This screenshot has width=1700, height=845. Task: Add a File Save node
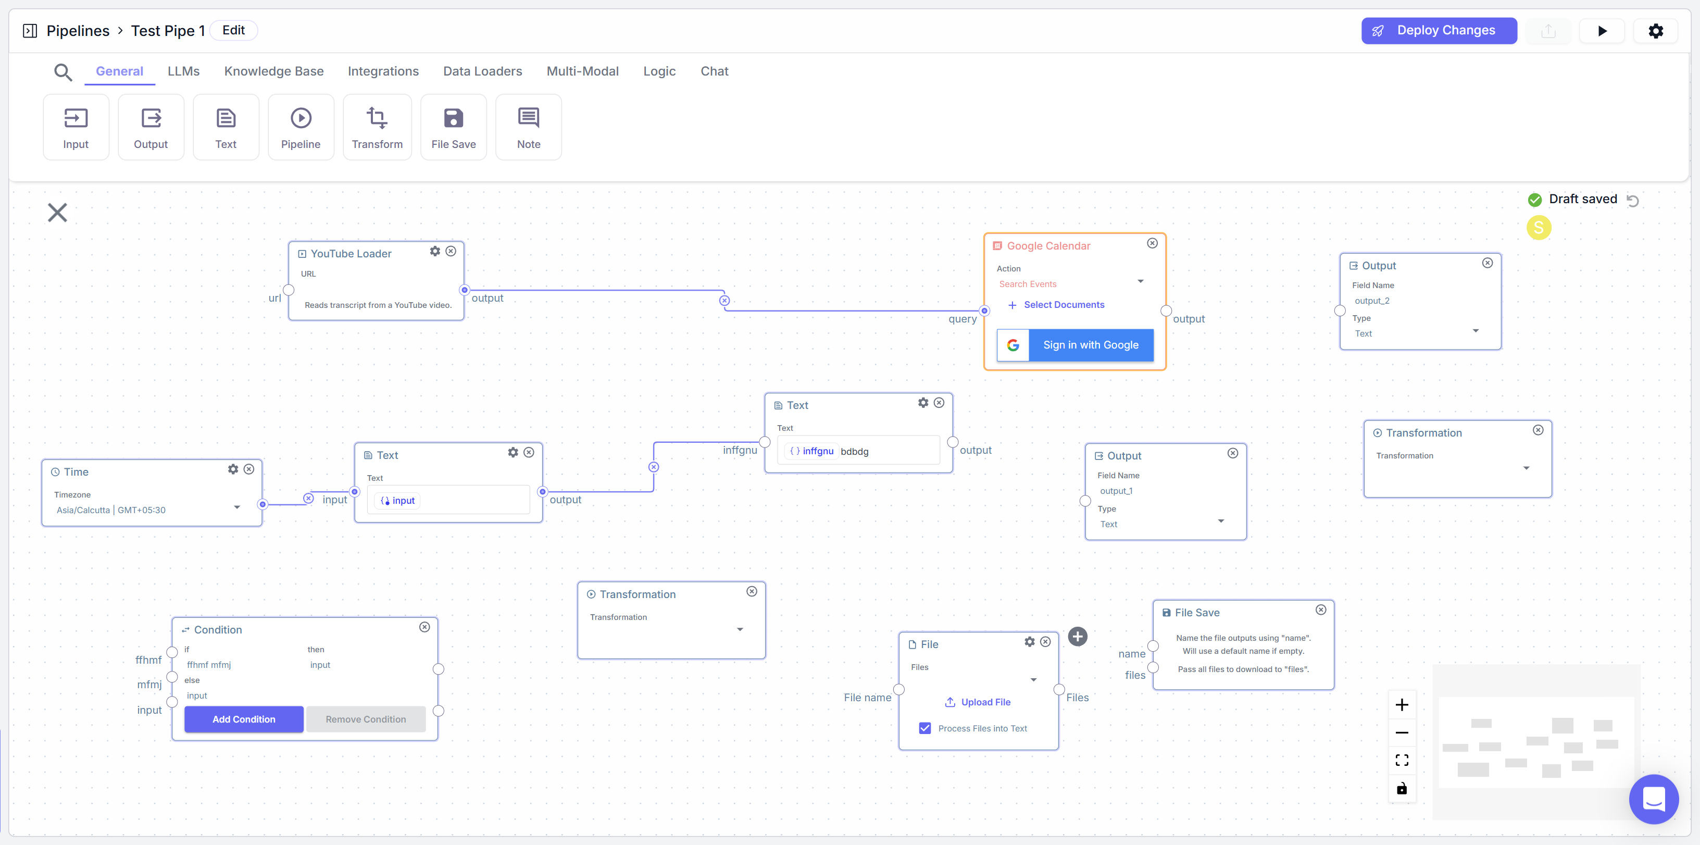453,127
